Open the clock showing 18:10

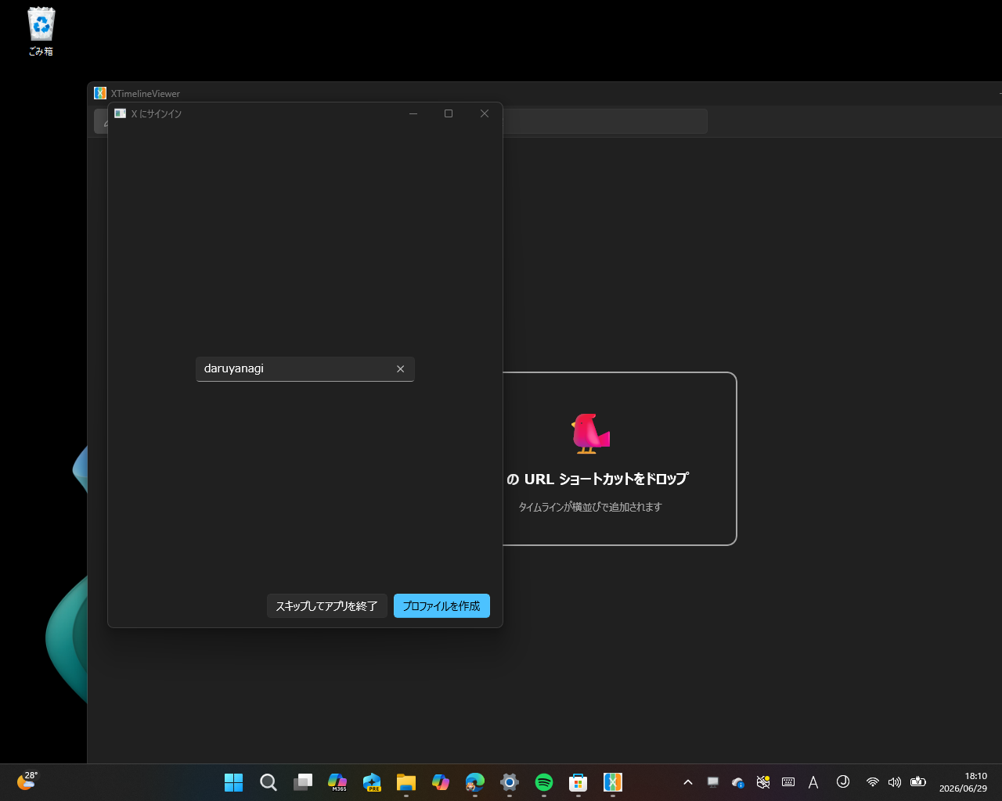[x=964, y=782]
